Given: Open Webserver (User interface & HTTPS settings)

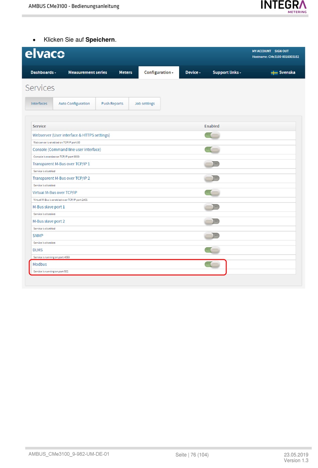Looking at the screenshot, I should (71, 135).
